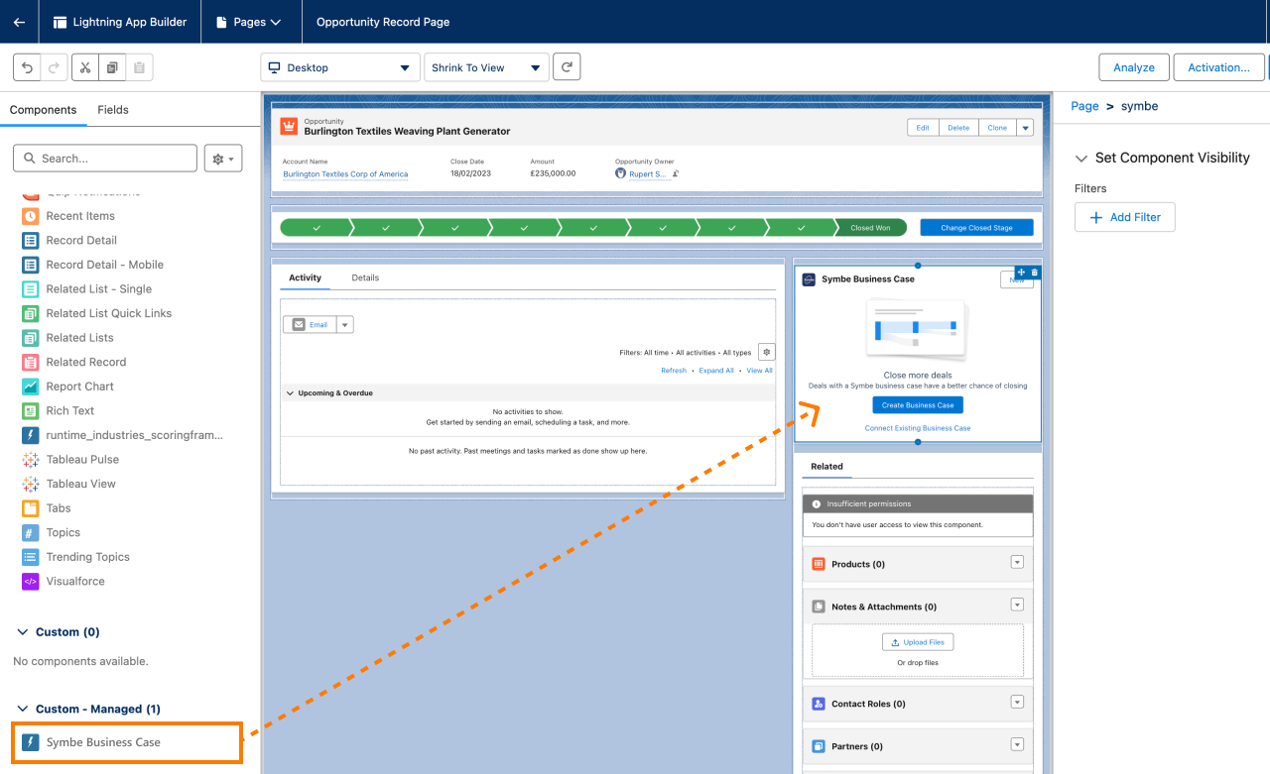Open the Email button dropdown arrow
The height and width of the screenshot is (774, 1270).
pyautogui.click(x=344, y=324)
